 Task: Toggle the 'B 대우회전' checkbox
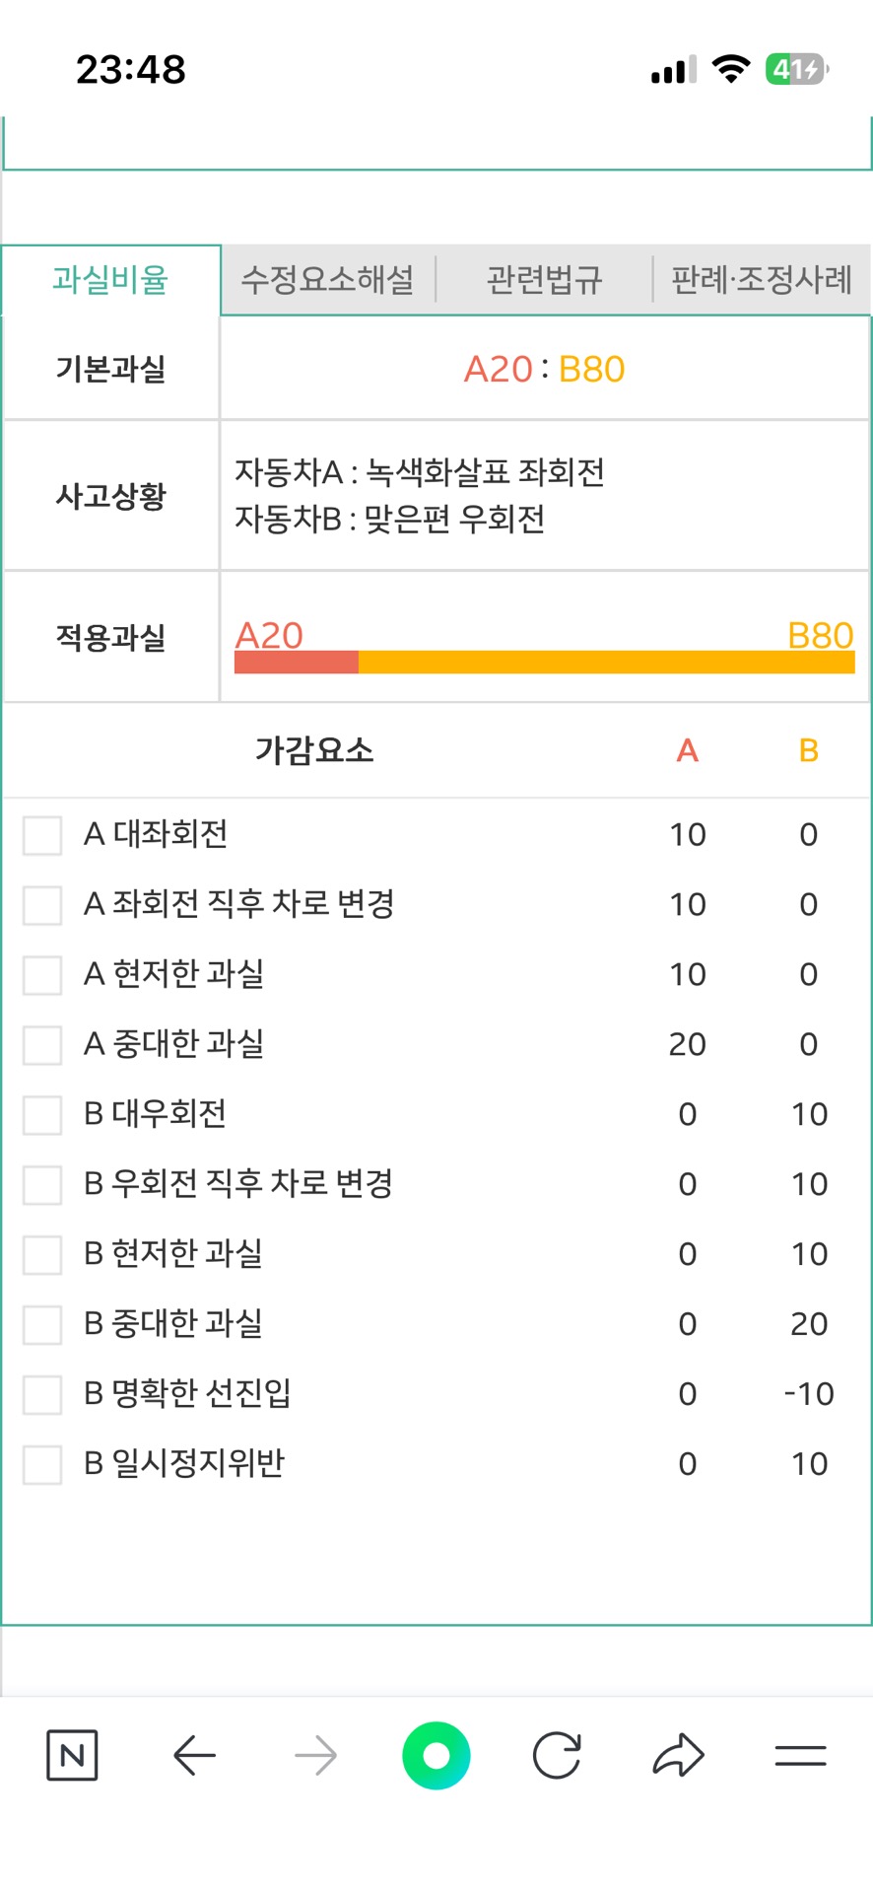[x=42, y=1115]
